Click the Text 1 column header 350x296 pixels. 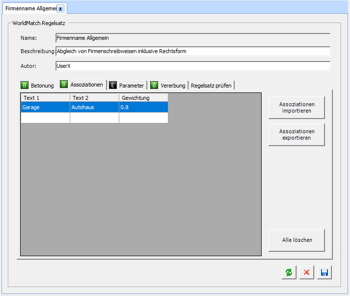point(45,98)
